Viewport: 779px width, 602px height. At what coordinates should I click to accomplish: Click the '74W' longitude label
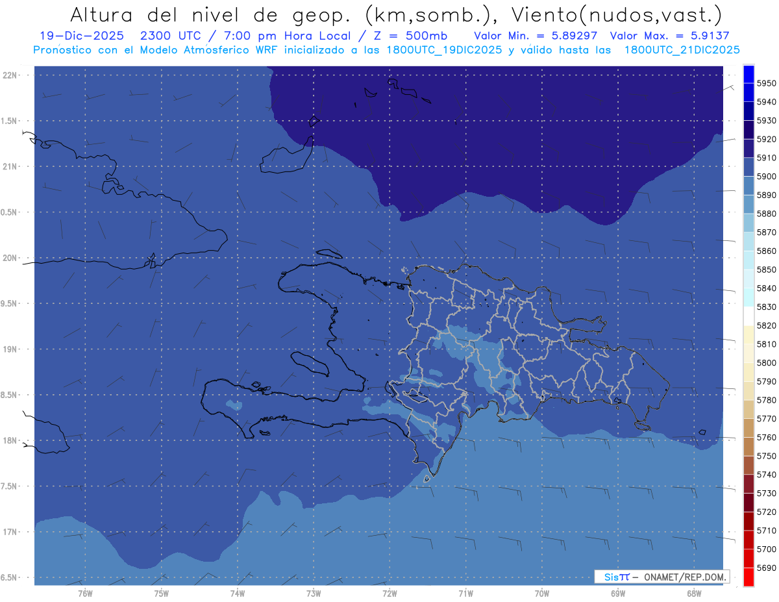coord(237,593)
